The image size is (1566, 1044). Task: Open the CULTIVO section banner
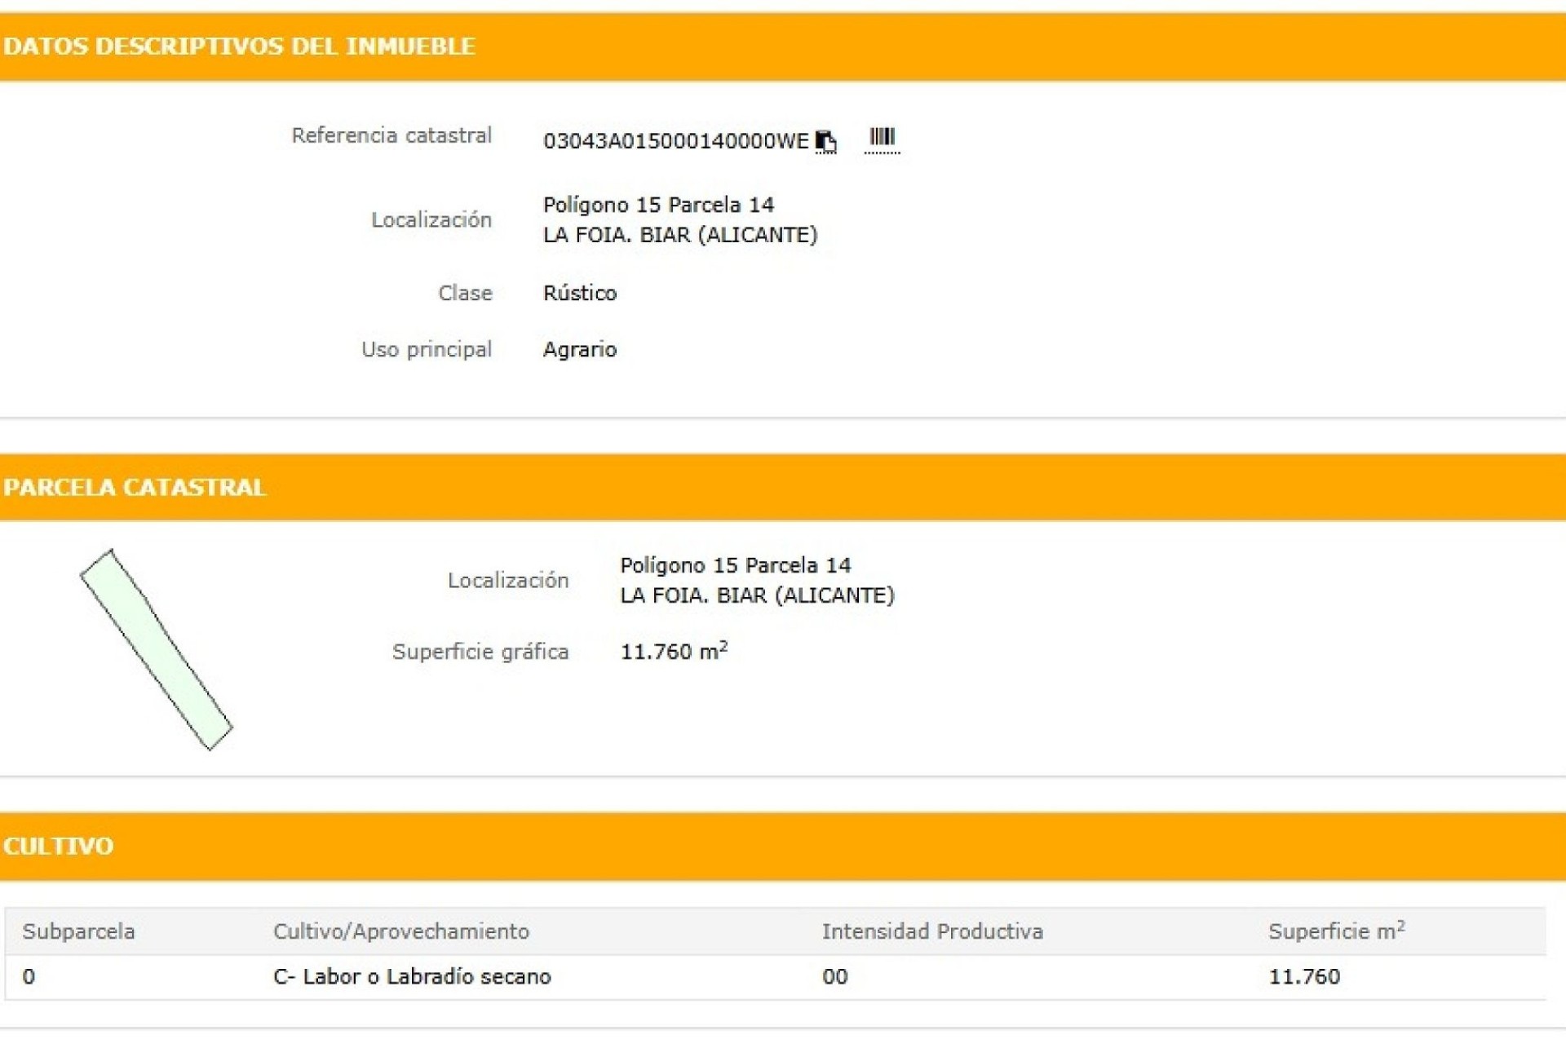click(x=57, y=847)
